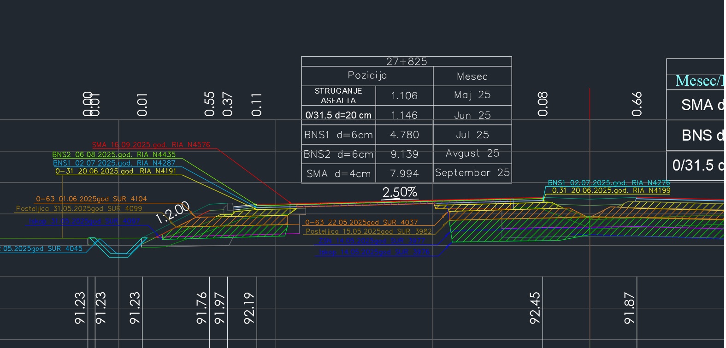This screenshot has height=348, width=726.
Task: Select the 'Maj 25' month cell
Action: pos(472,95)
